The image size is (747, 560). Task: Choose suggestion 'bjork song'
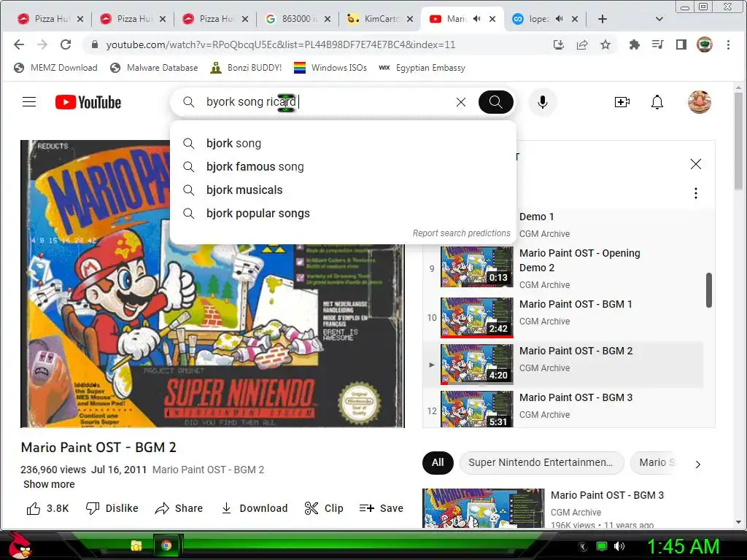pos(343,144)
